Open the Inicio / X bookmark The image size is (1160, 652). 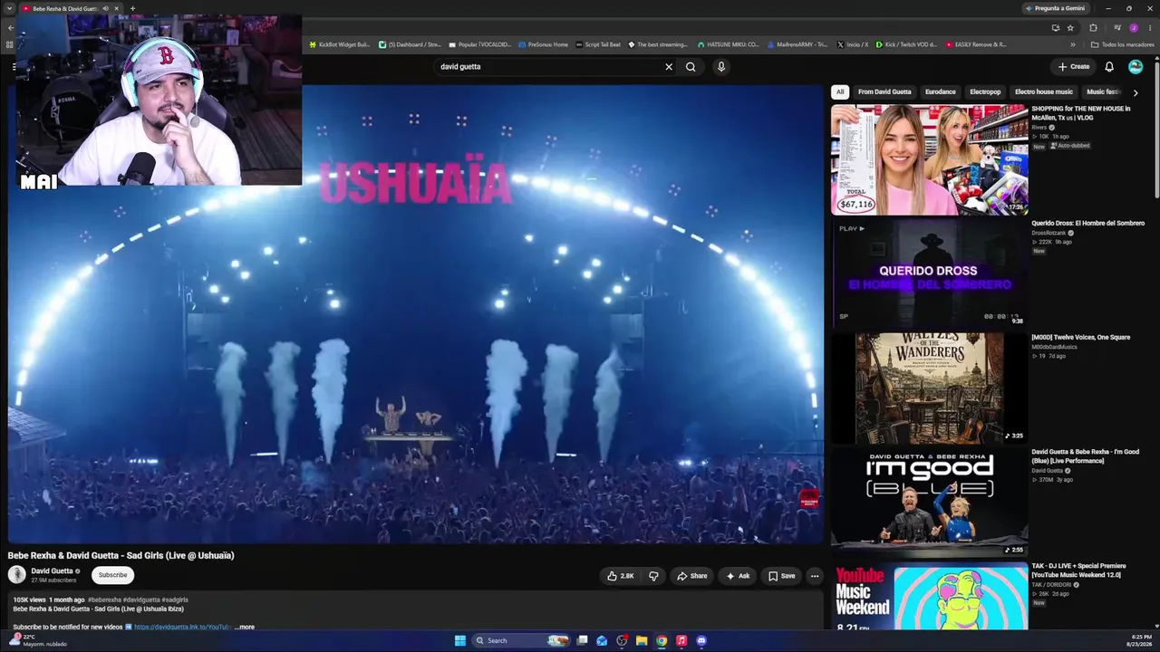852,44
